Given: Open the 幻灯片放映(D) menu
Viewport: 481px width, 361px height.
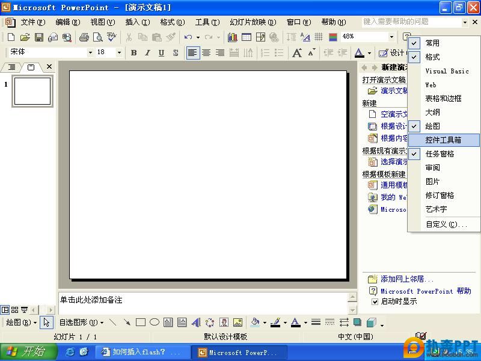Looking at the screenshot, I should 253,22.
